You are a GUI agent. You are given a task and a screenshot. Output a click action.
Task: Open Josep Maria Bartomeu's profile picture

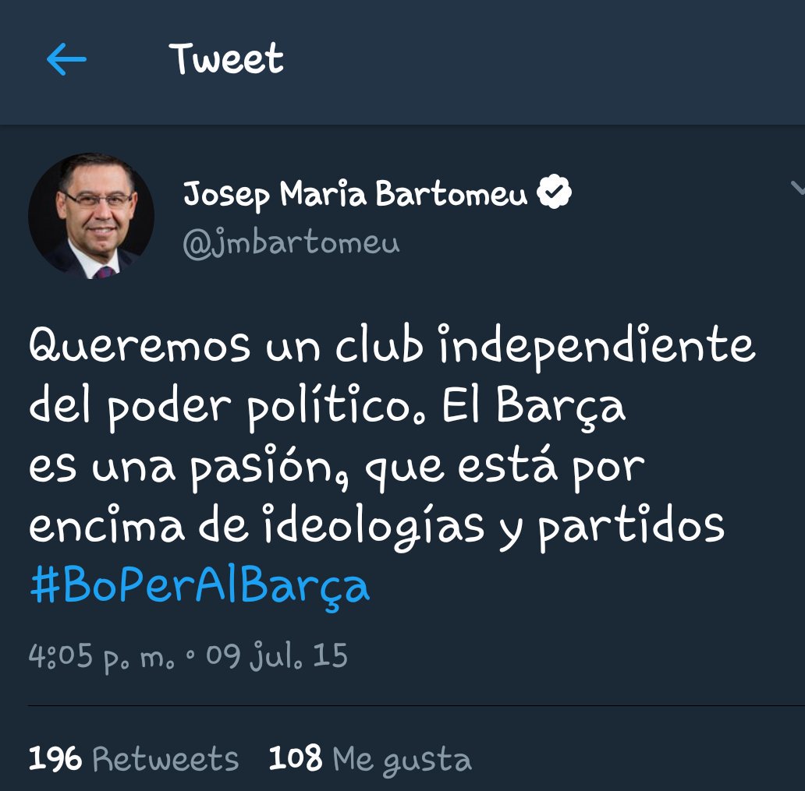click(x=91, y=215)
